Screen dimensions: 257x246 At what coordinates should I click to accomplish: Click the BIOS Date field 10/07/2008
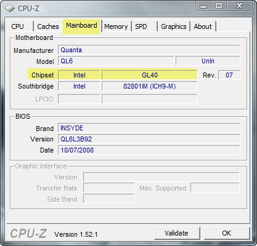pos(149,150)
